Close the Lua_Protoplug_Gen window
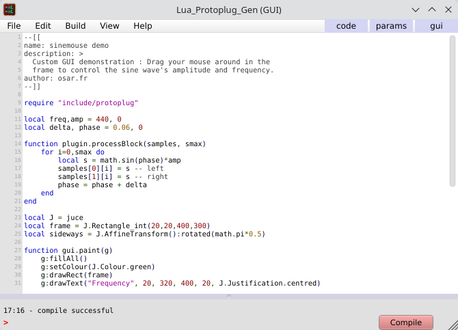 (448, 10)
